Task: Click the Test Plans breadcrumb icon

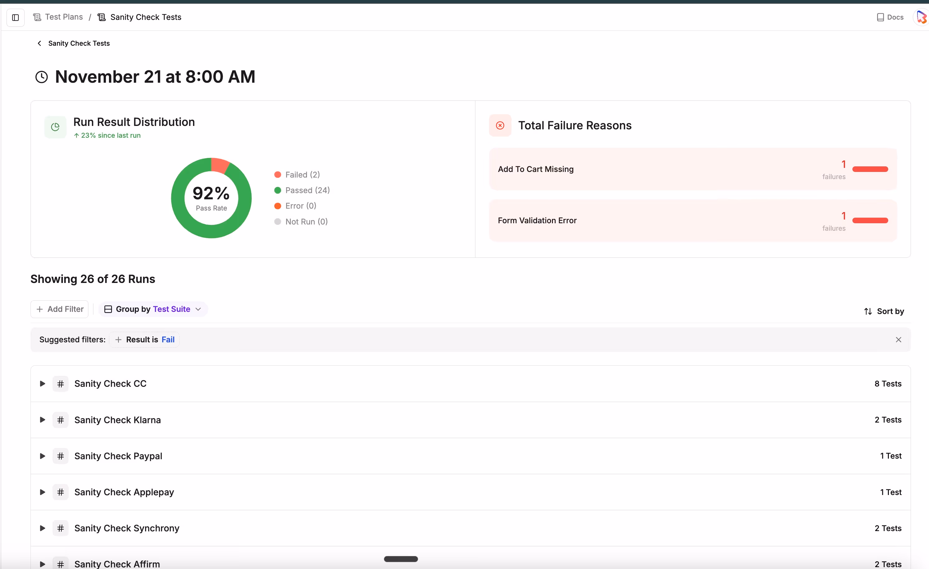Action: tap(37, 17)
